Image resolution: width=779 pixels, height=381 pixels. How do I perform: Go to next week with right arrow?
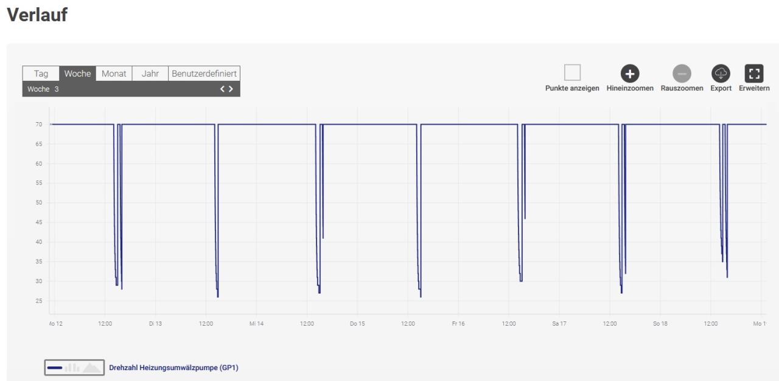click(230, 89)
